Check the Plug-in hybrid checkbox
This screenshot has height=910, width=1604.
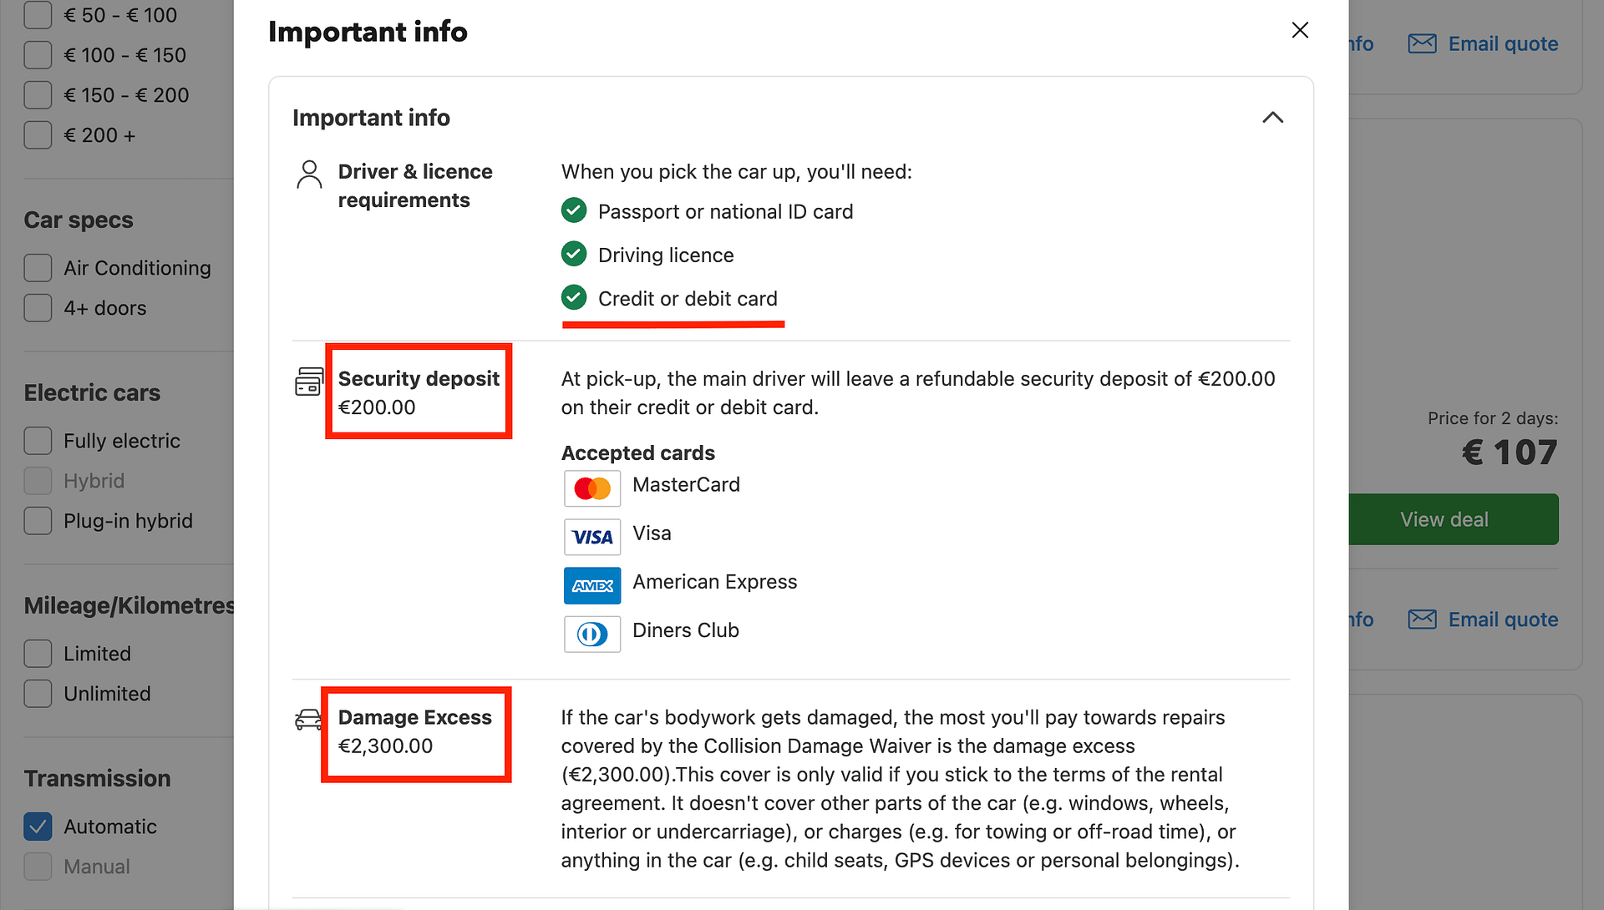[38, 521]
